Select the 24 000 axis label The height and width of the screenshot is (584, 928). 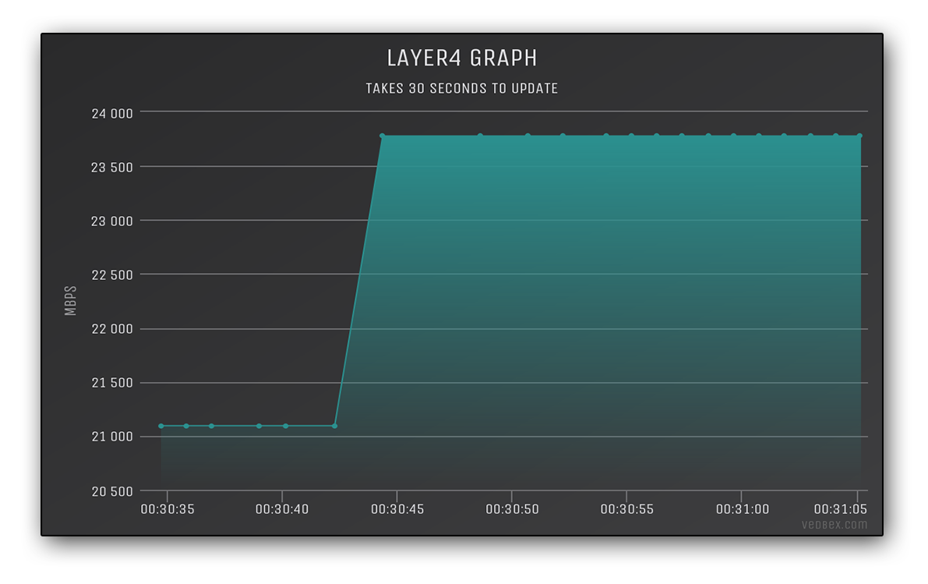[114, 113]
